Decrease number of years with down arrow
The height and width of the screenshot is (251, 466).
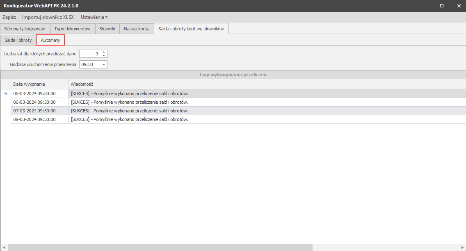(104, 55)
